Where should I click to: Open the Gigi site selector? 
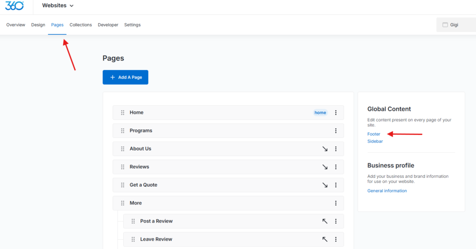pos(456,25)
